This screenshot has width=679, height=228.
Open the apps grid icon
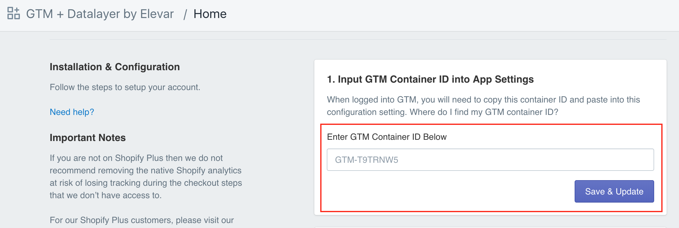pos(13,13)
